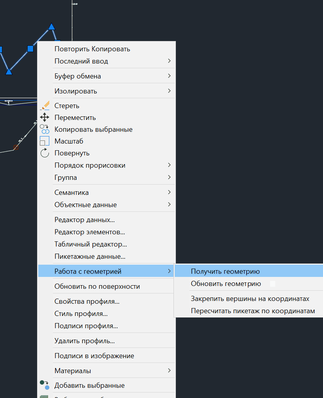This screenshot has width=323, height=398.
Task: Open Редактор данных from context menu
Action: [84, 220]
